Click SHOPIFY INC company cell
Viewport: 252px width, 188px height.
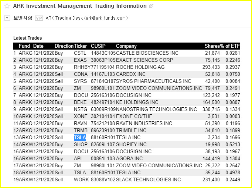(x=131, y=145)
